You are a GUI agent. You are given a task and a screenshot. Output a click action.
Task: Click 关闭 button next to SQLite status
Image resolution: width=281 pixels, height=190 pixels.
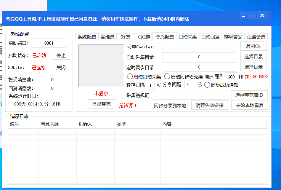click(x=61, y=67)
